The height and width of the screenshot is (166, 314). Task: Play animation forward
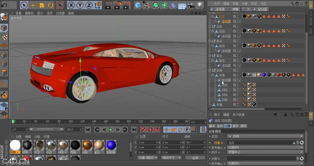point(111,130)
